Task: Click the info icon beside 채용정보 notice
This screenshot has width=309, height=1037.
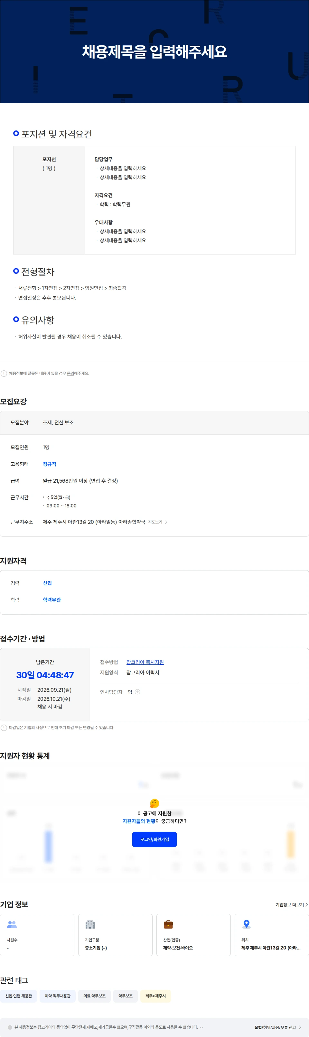Action: pos(4,374)
